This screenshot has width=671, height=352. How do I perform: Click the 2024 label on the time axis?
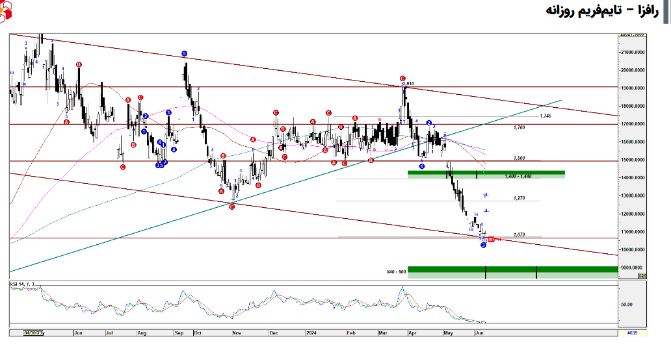(311, 333)
